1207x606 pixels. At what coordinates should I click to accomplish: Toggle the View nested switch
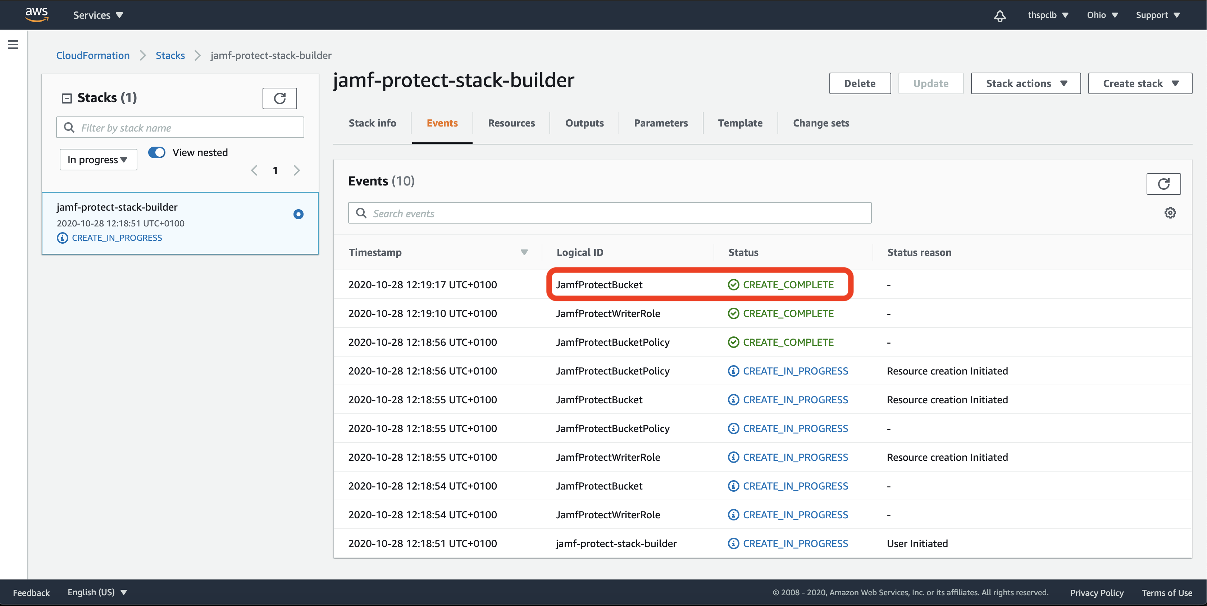(x=156, y=153)
